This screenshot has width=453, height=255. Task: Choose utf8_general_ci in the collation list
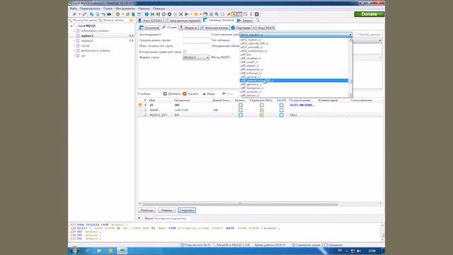[250, 77]
